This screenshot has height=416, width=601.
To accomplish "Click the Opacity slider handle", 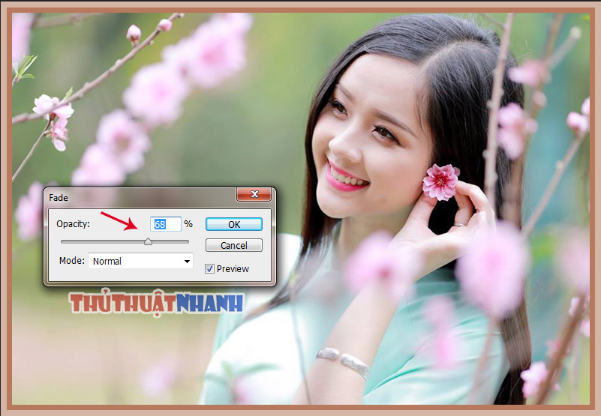I will (148, 241).
